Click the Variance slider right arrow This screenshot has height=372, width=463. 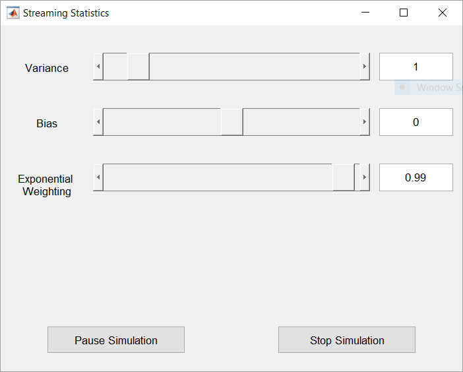(x=365, y=67)
